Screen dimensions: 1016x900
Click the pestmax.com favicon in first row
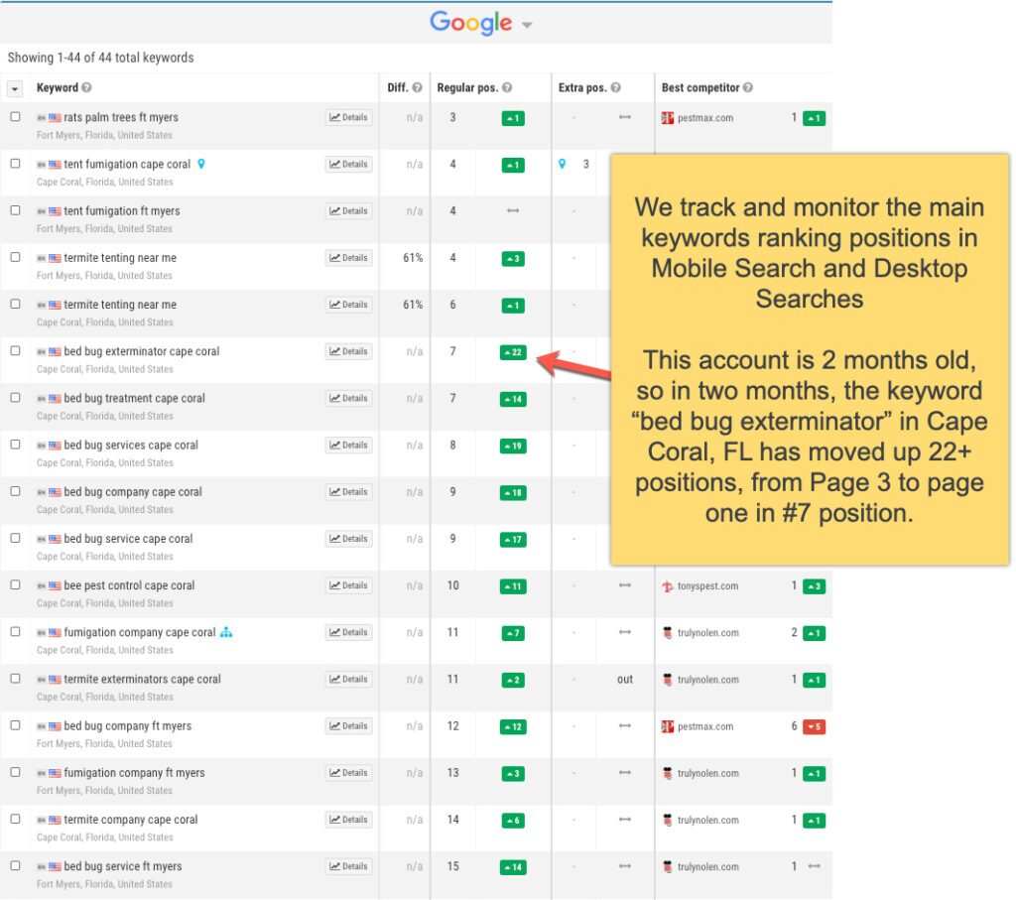point(668,118)
